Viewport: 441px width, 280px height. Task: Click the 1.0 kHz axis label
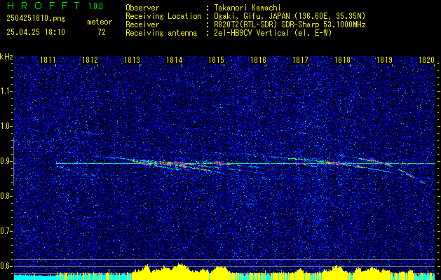coord(6,127)
